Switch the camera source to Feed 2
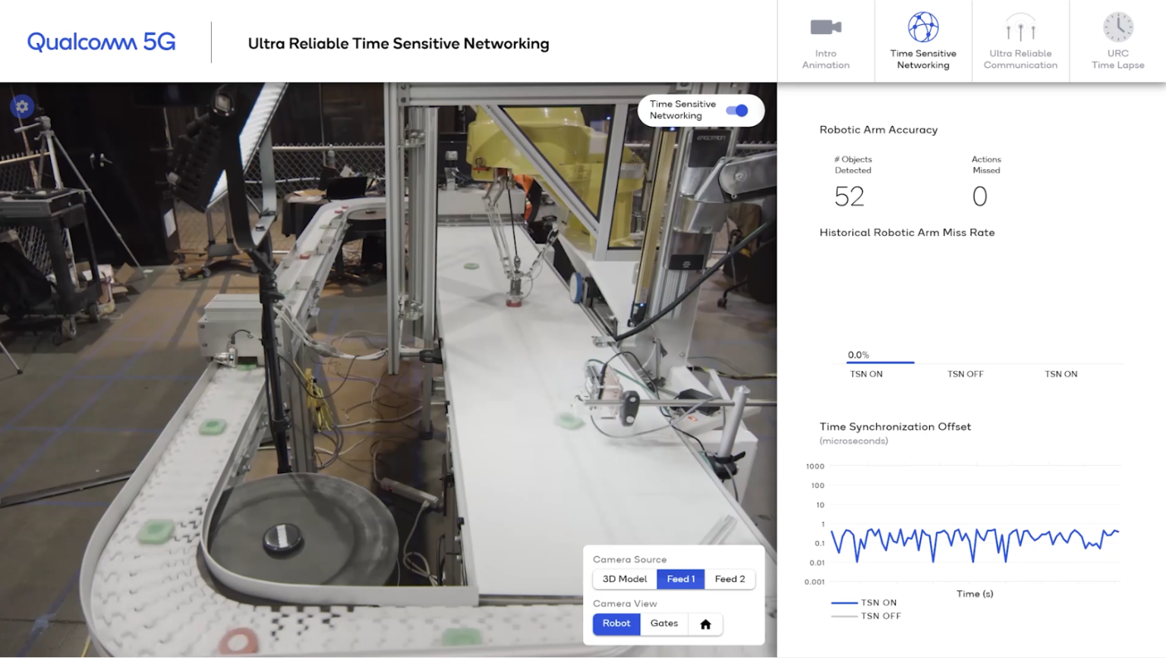 click(x=730, y=579)
